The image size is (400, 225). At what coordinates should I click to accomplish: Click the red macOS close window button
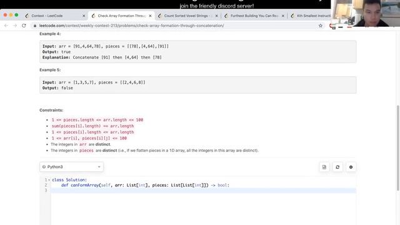tap(5, 15)
